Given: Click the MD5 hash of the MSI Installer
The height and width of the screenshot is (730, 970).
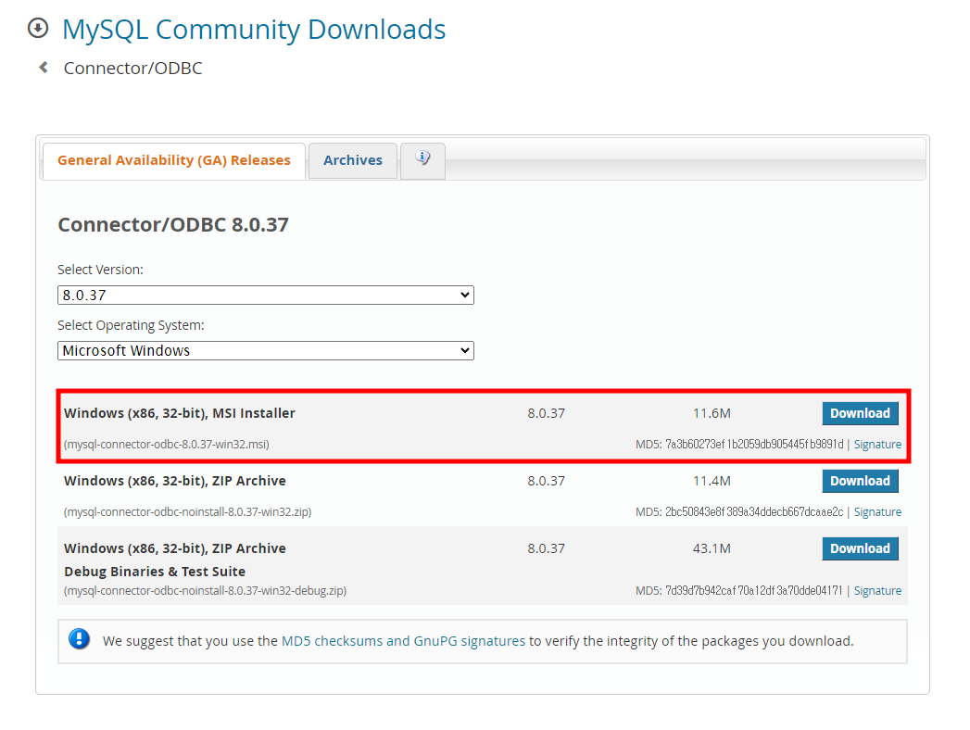Looking at the screenshot, I should click(754, 444).
